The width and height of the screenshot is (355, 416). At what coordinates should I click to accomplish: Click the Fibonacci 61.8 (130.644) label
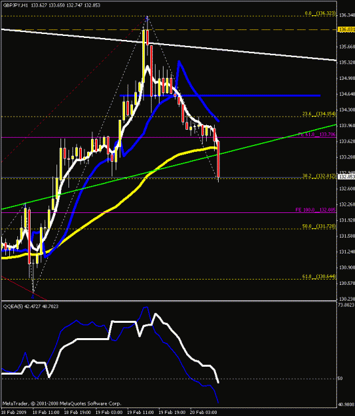[x=319, y=276]
